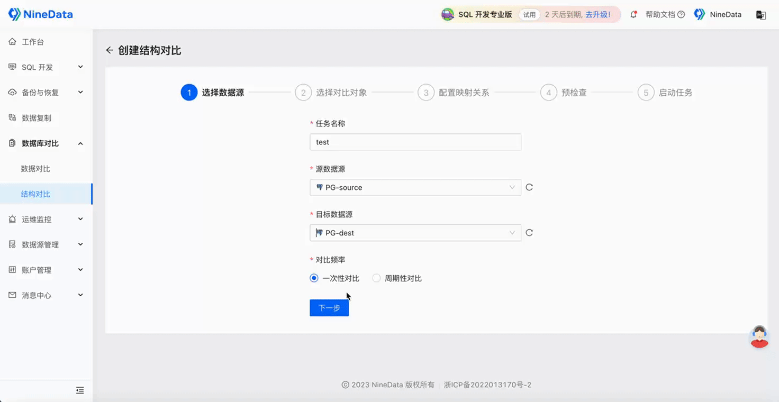Collapse the sidebar with bottom menu icon
This screenshot has width=779, height=402.
(80, 390)
